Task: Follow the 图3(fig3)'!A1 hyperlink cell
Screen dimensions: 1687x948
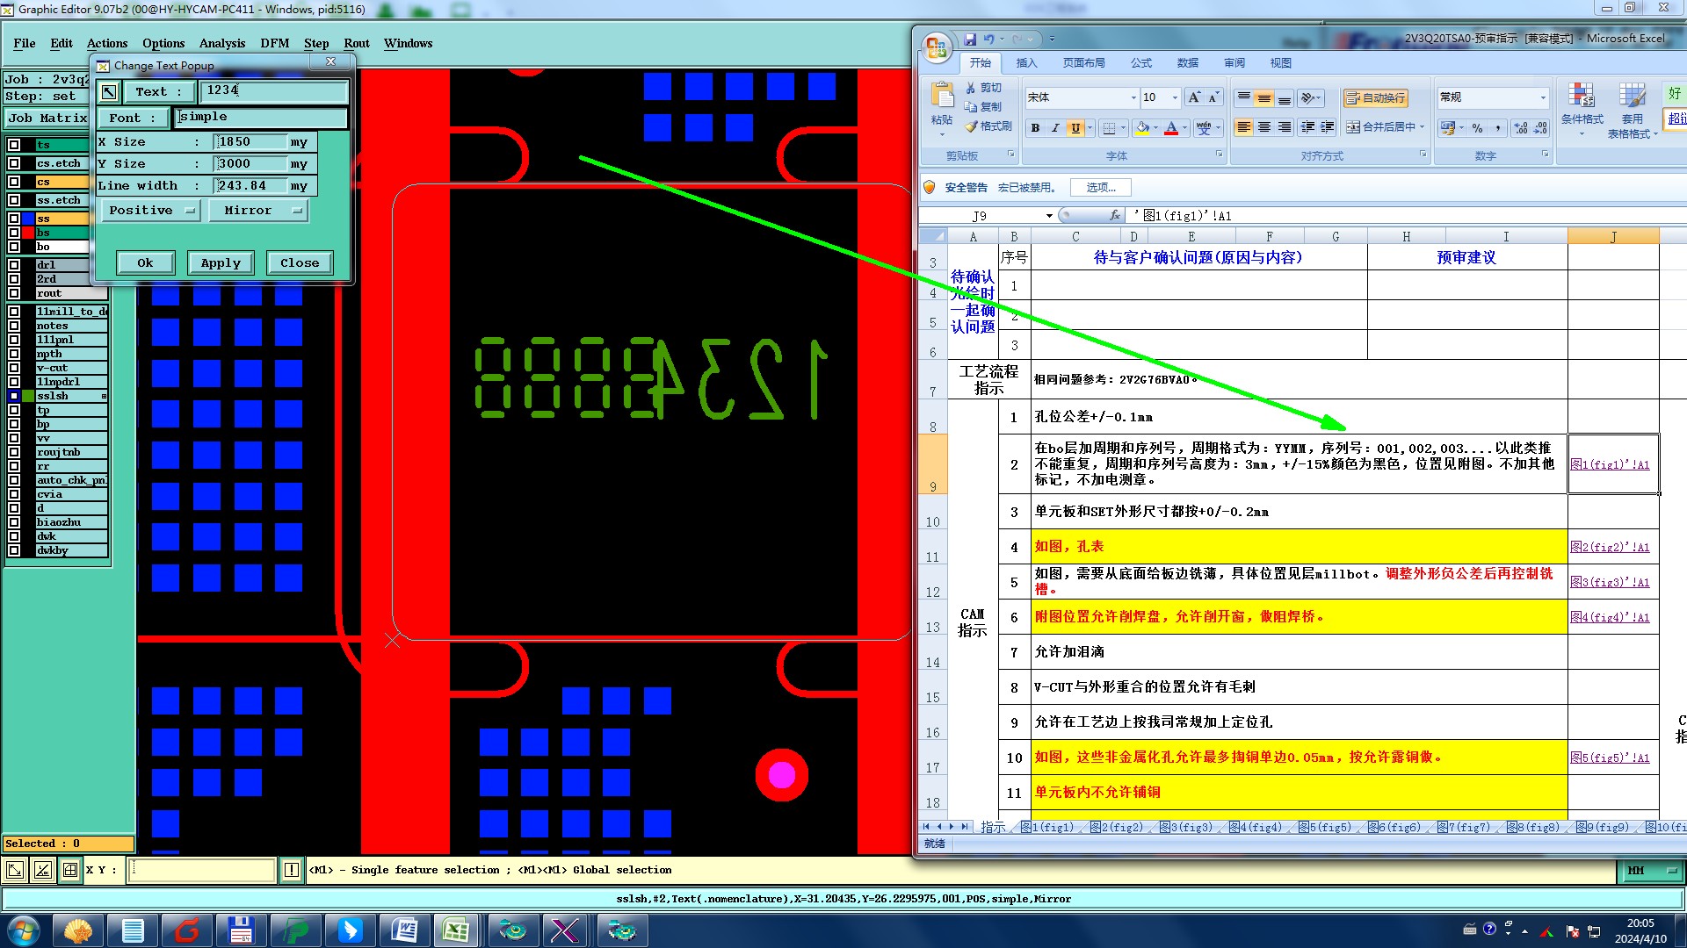Action: (1610, 582)
